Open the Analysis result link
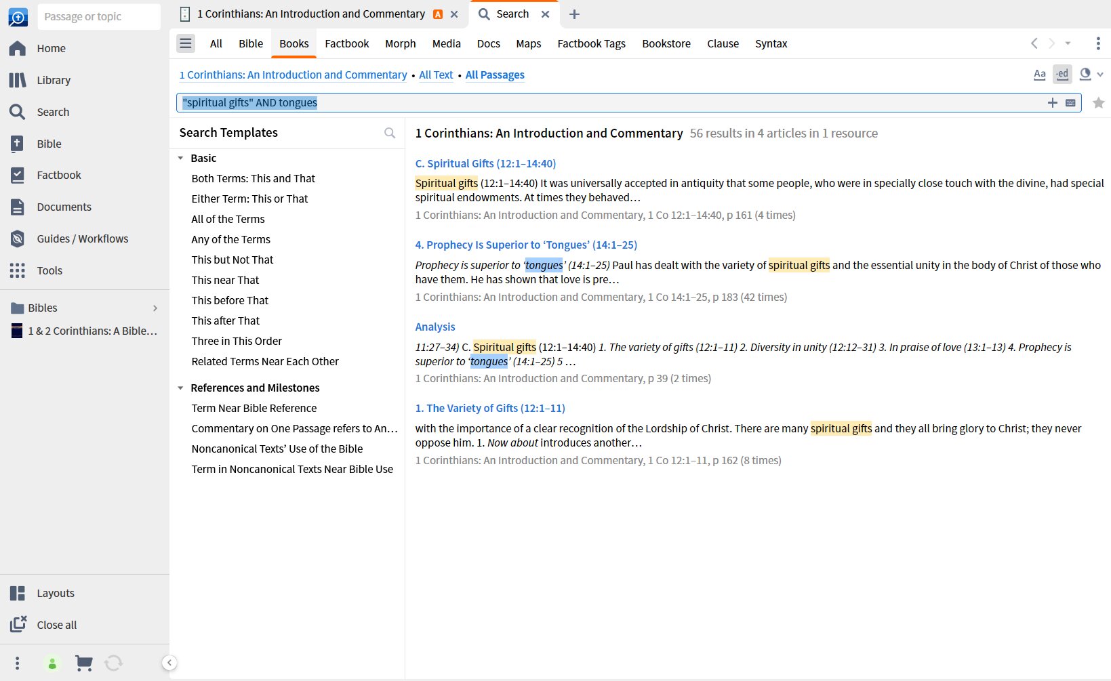The width and height of the screenshot is (1111, 681). point(435,327)
